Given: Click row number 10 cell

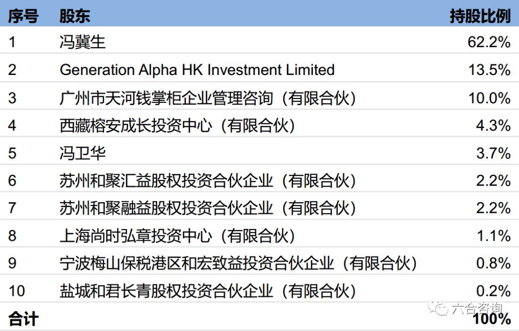Looking at the screenshot, I should coord(16,291).
